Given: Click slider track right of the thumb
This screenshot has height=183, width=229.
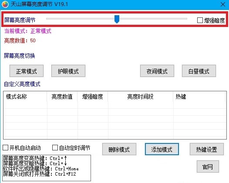Looking at the screenshot, I should [153, 19].
